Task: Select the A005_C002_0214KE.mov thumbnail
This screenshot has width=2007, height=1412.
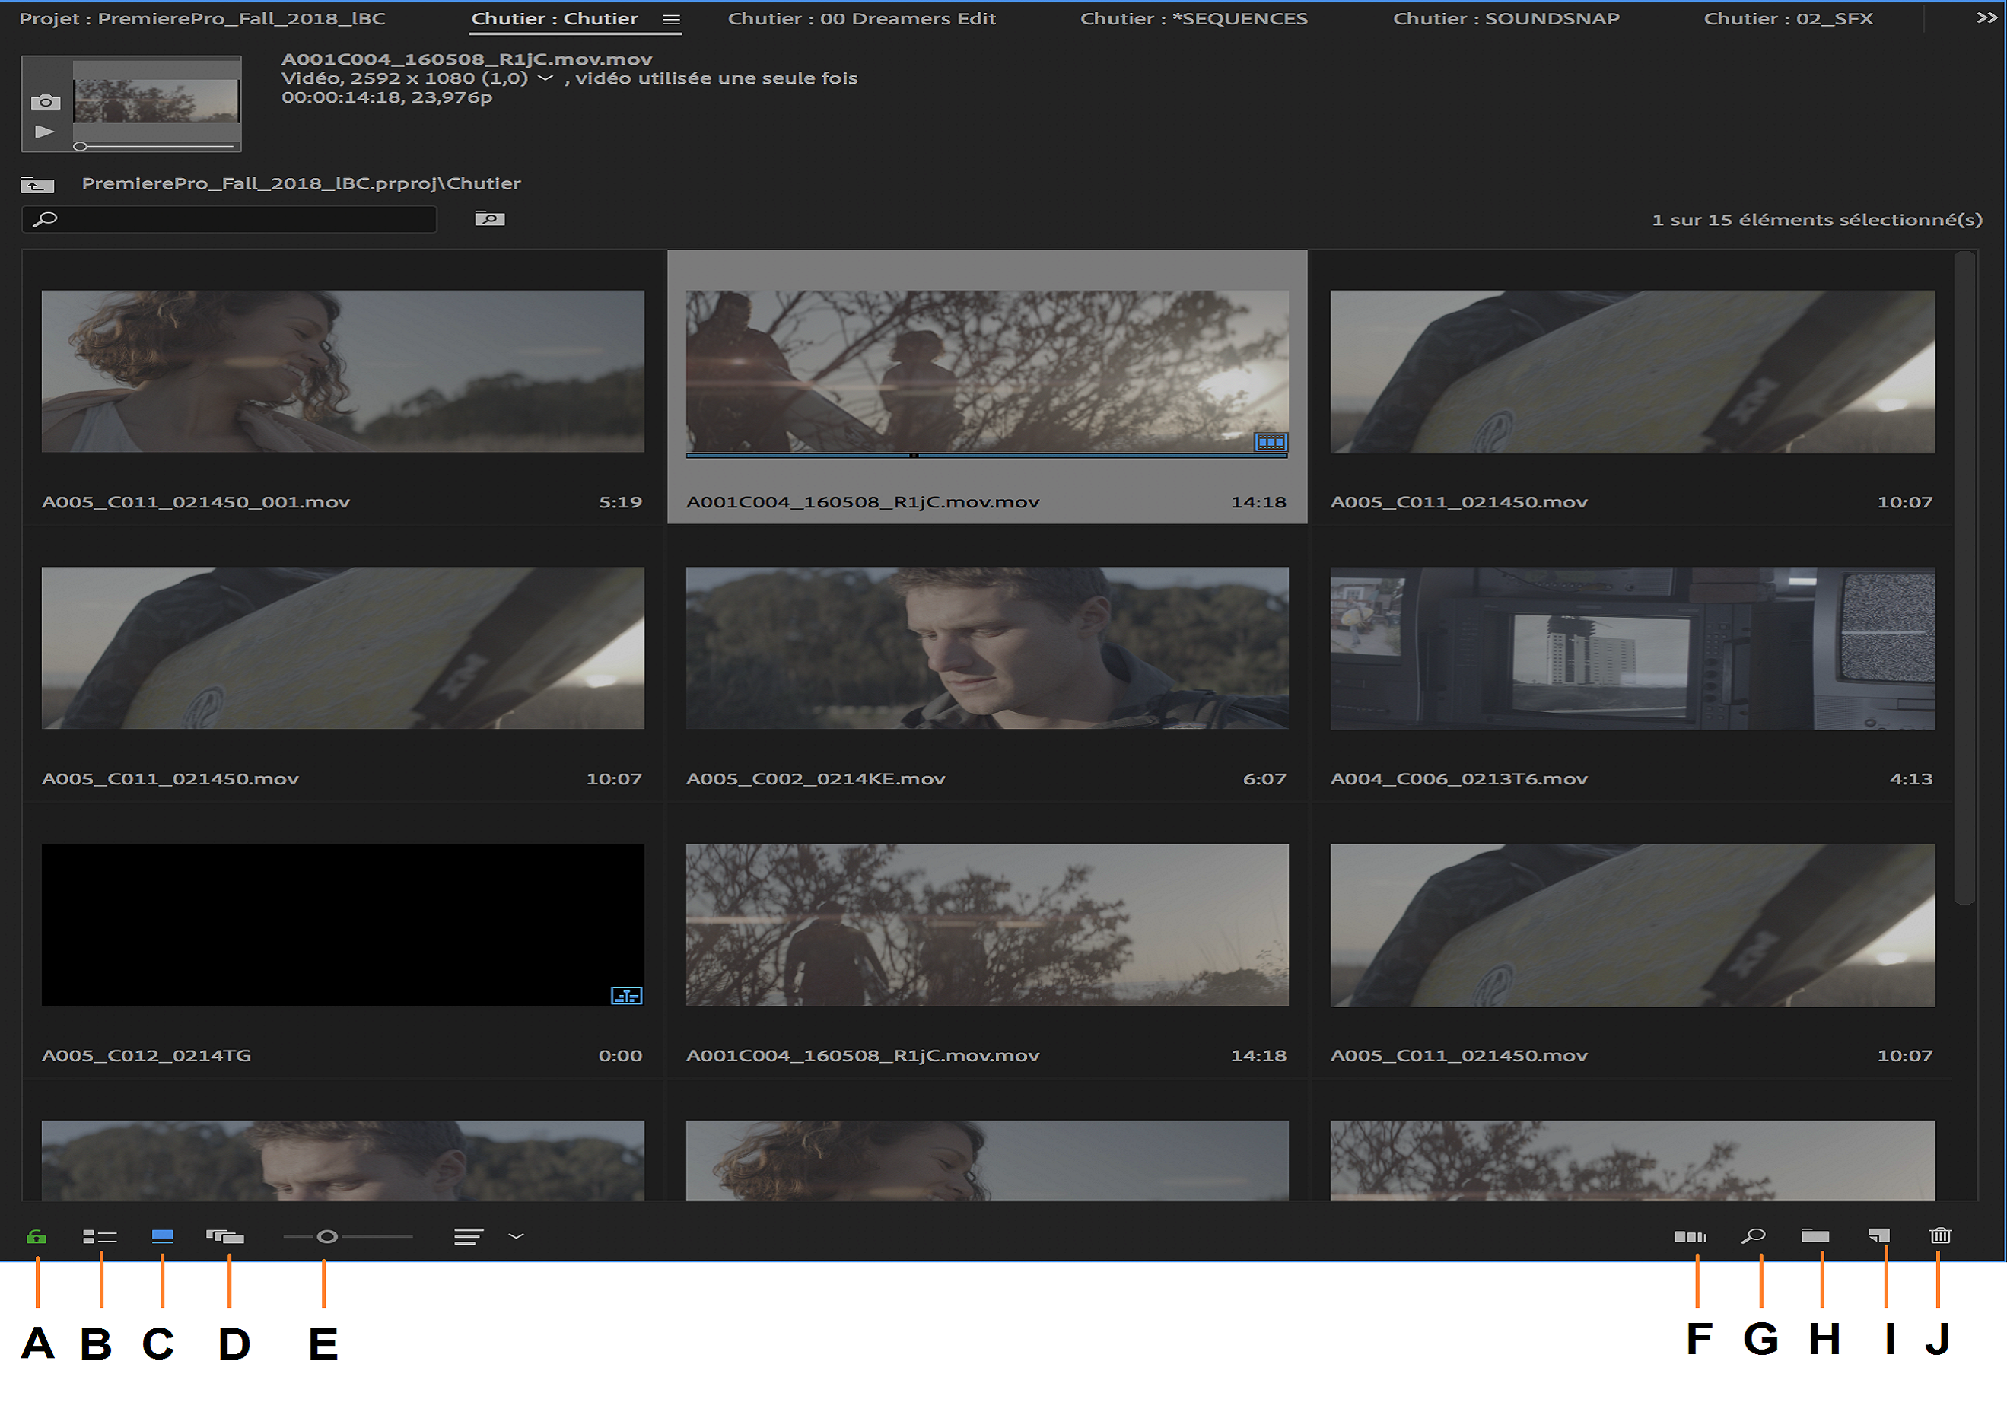Action: [987, 648]
